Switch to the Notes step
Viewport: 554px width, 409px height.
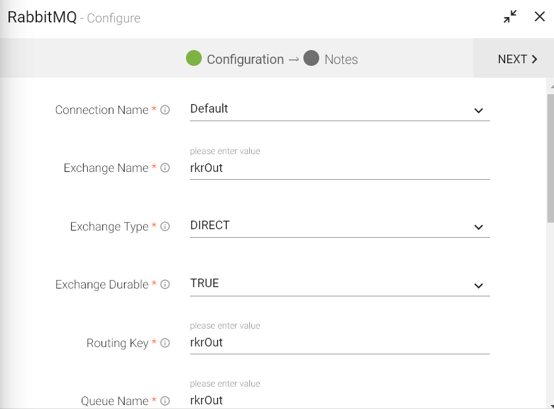(x=341, y=59)
